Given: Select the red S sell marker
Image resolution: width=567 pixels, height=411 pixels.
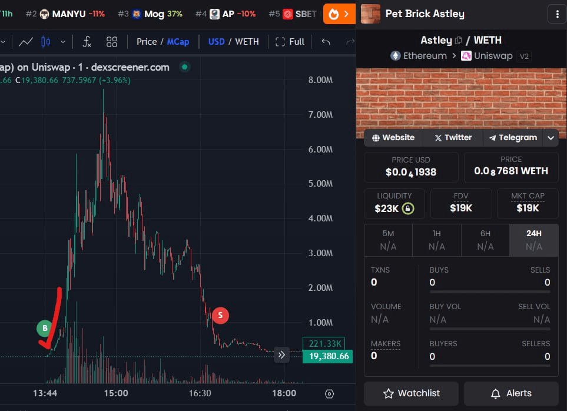Looking at the screenshot, I should tap(220, 316).
